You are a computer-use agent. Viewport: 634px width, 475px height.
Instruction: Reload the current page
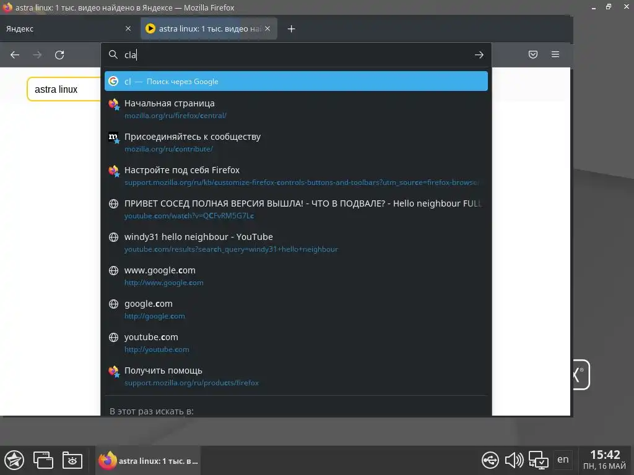[59, 54]
